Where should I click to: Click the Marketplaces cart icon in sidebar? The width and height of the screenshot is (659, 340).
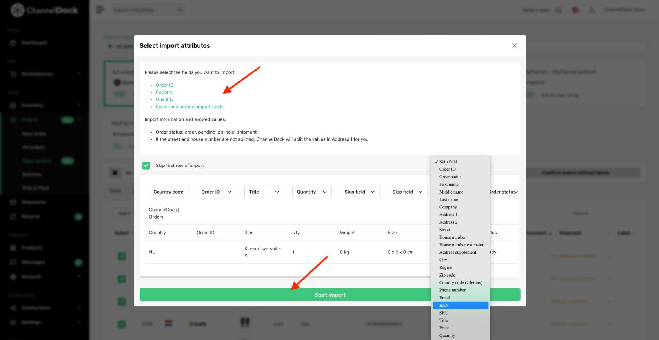pos(13,74)
